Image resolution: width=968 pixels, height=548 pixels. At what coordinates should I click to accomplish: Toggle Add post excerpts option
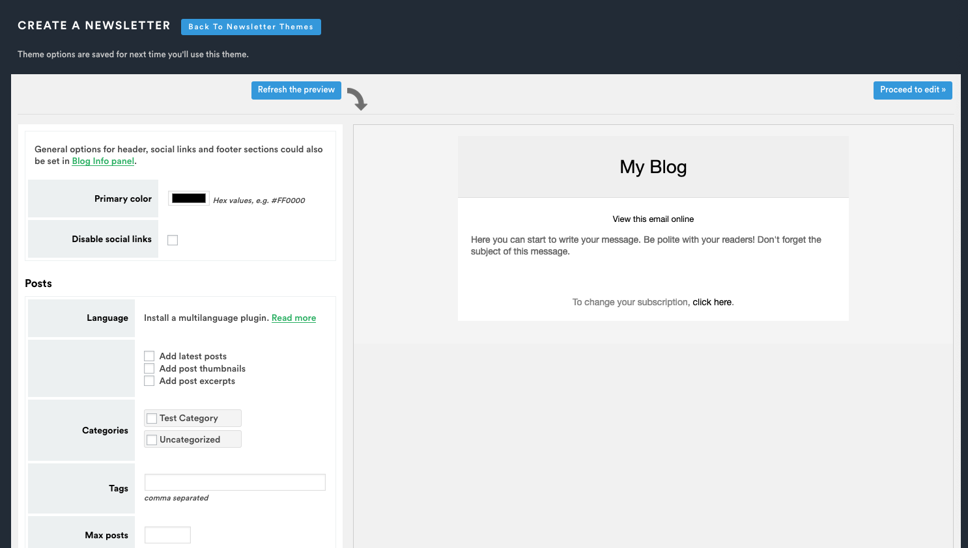tap(149, 381)
